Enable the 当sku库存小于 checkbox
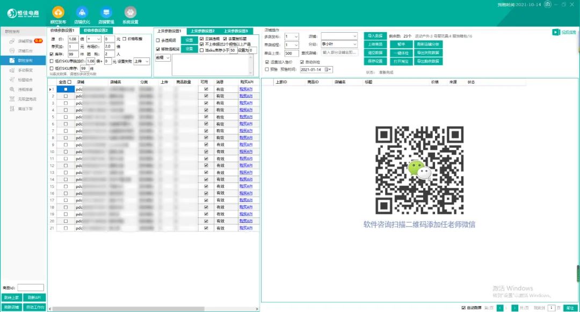 201,50
